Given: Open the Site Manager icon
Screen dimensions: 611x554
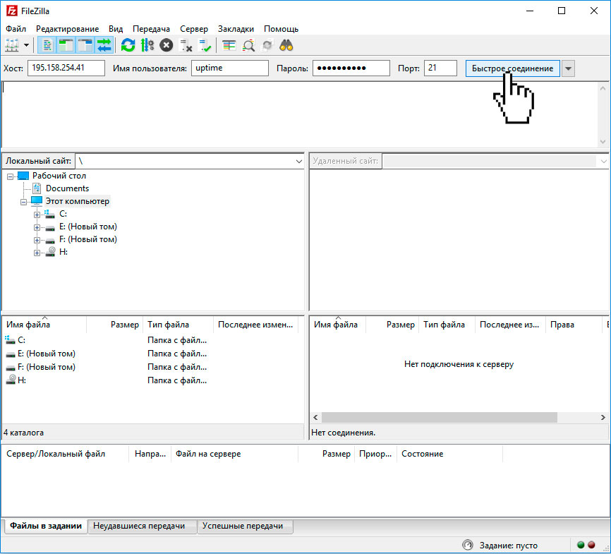Looking at the screenshot, I should click(x=12, y=46).
